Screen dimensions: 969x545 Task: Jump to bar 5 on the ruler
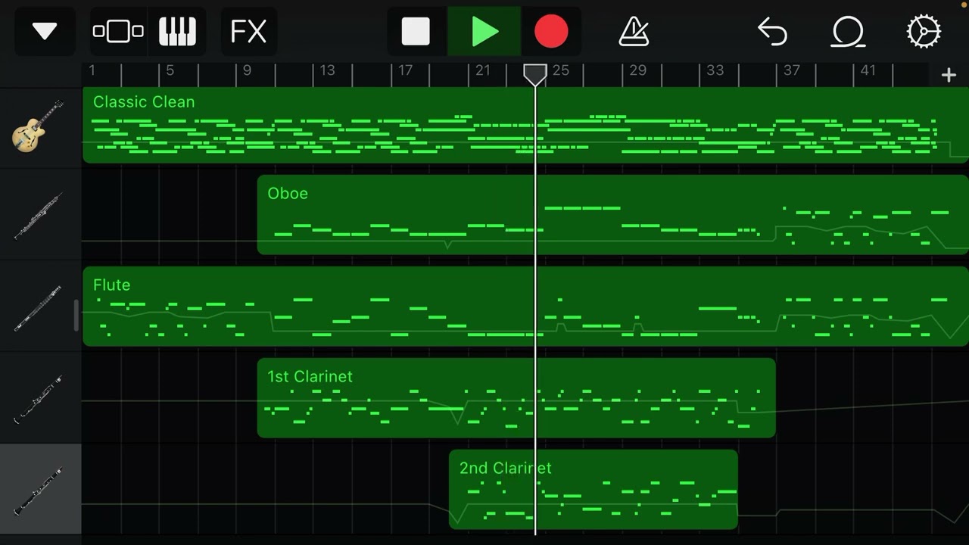[x=170, y=70]
